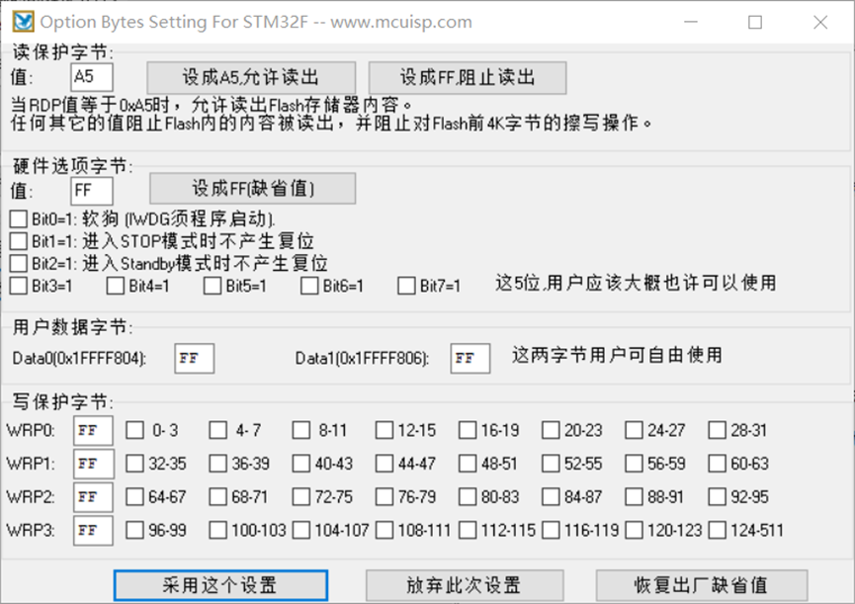Click 设成FF(缺省值) button
Image resolution: width=855 pixels, height=604 pixels.
pyautogui.click(x=252, y=189)
